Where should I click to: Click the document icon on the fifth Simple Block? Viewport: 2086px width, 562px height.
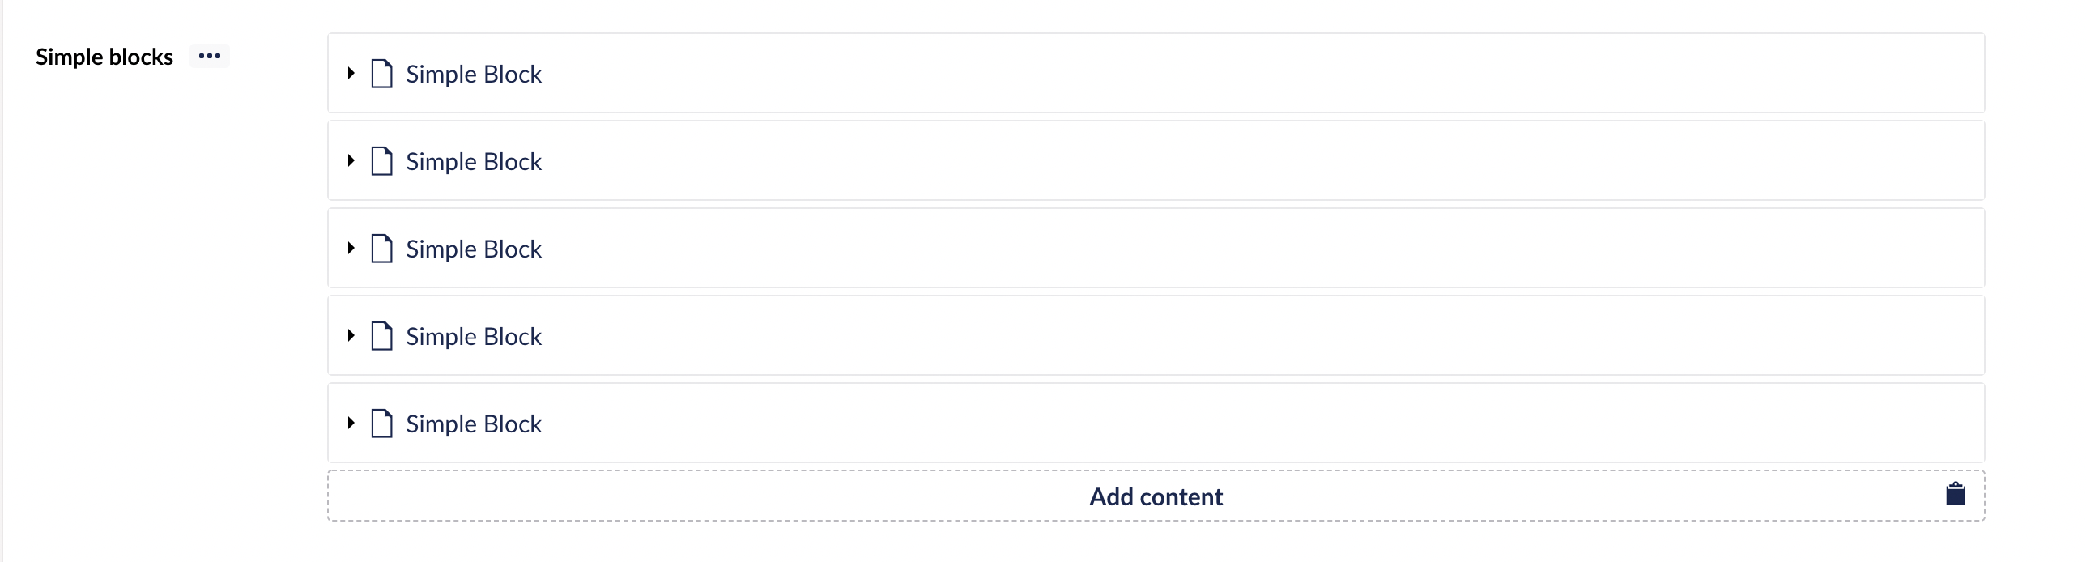(381, 422)
